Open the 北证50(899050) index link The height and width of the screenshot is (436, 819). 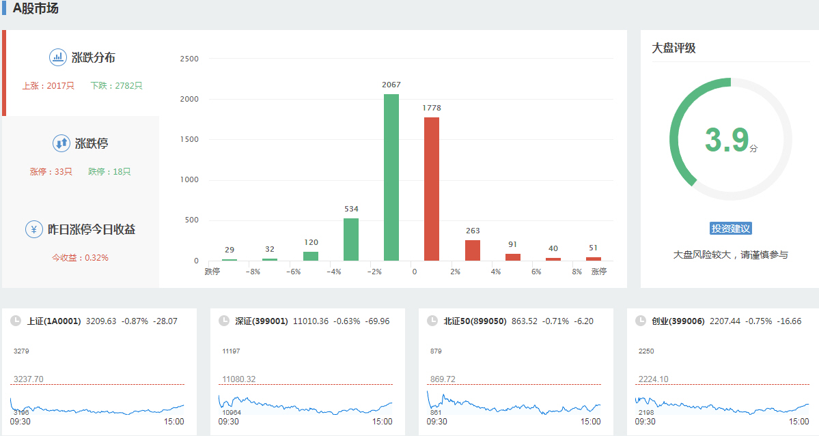point(475,321)
